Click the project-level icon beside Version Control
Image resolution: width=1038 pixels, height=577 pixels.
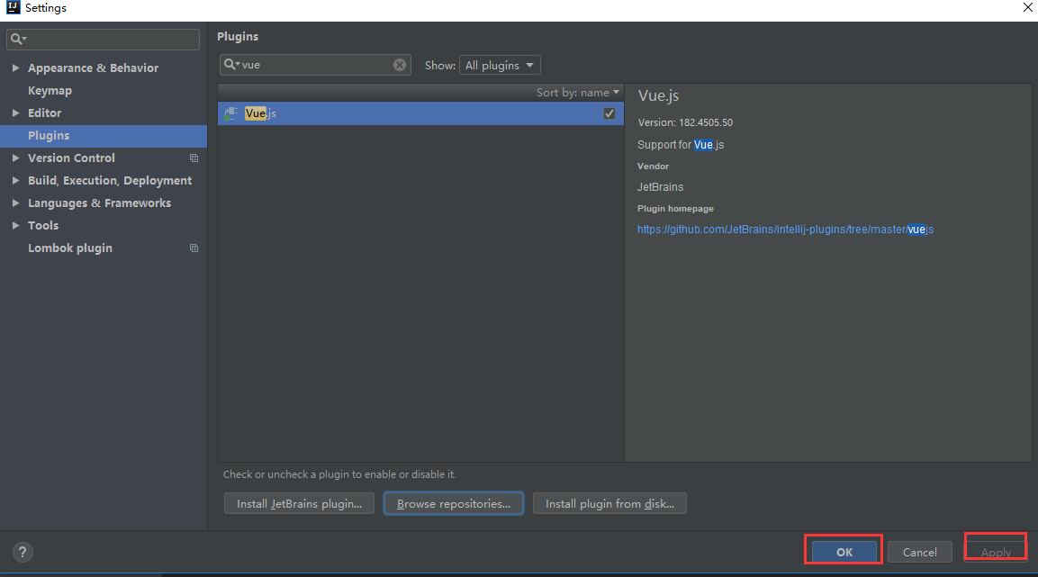[x=194, y=158]
